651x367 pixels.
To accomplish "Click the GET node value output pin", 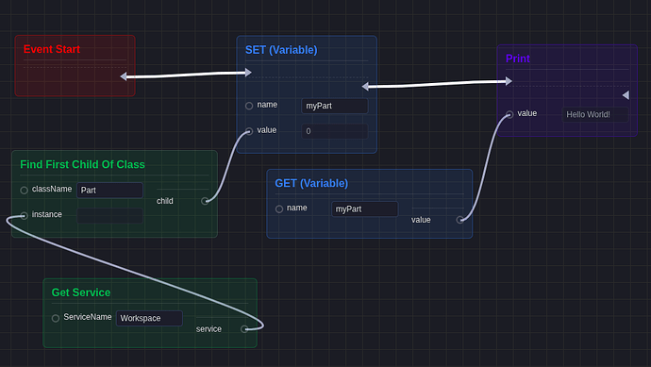I will pos(459,220).
